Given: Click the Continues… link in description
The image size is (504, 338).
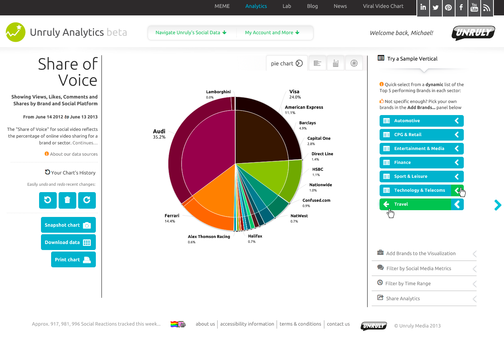Looking at the screenshot, I should pyautogui.click(x=85, y=143).
